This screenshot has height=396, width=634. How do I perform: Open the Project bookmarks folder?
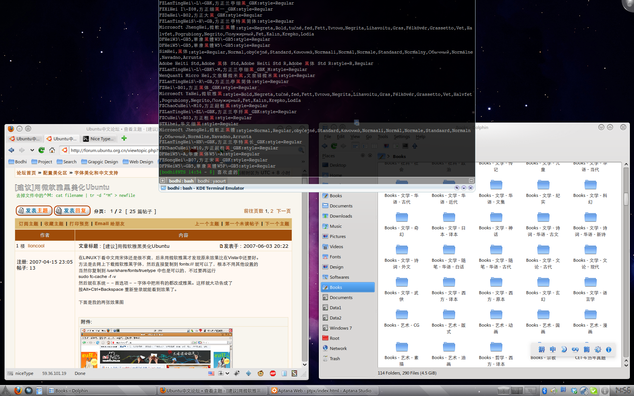42,162
